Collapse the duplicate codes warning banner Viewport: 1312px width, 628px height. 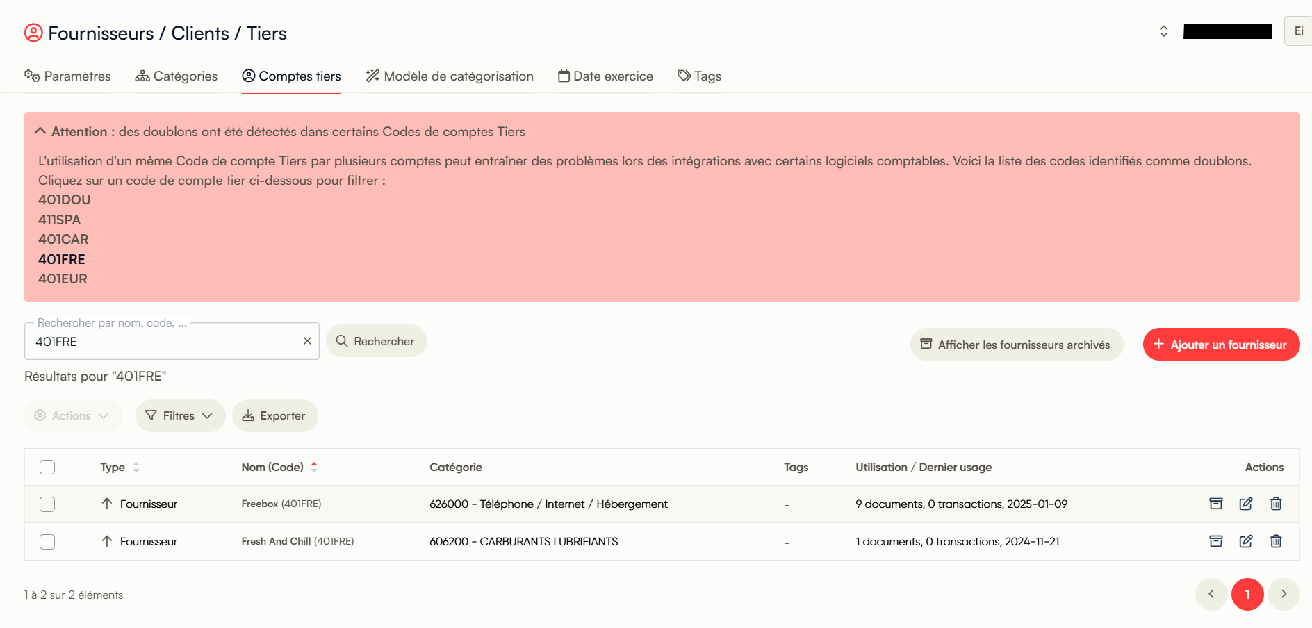pos(40,131)
